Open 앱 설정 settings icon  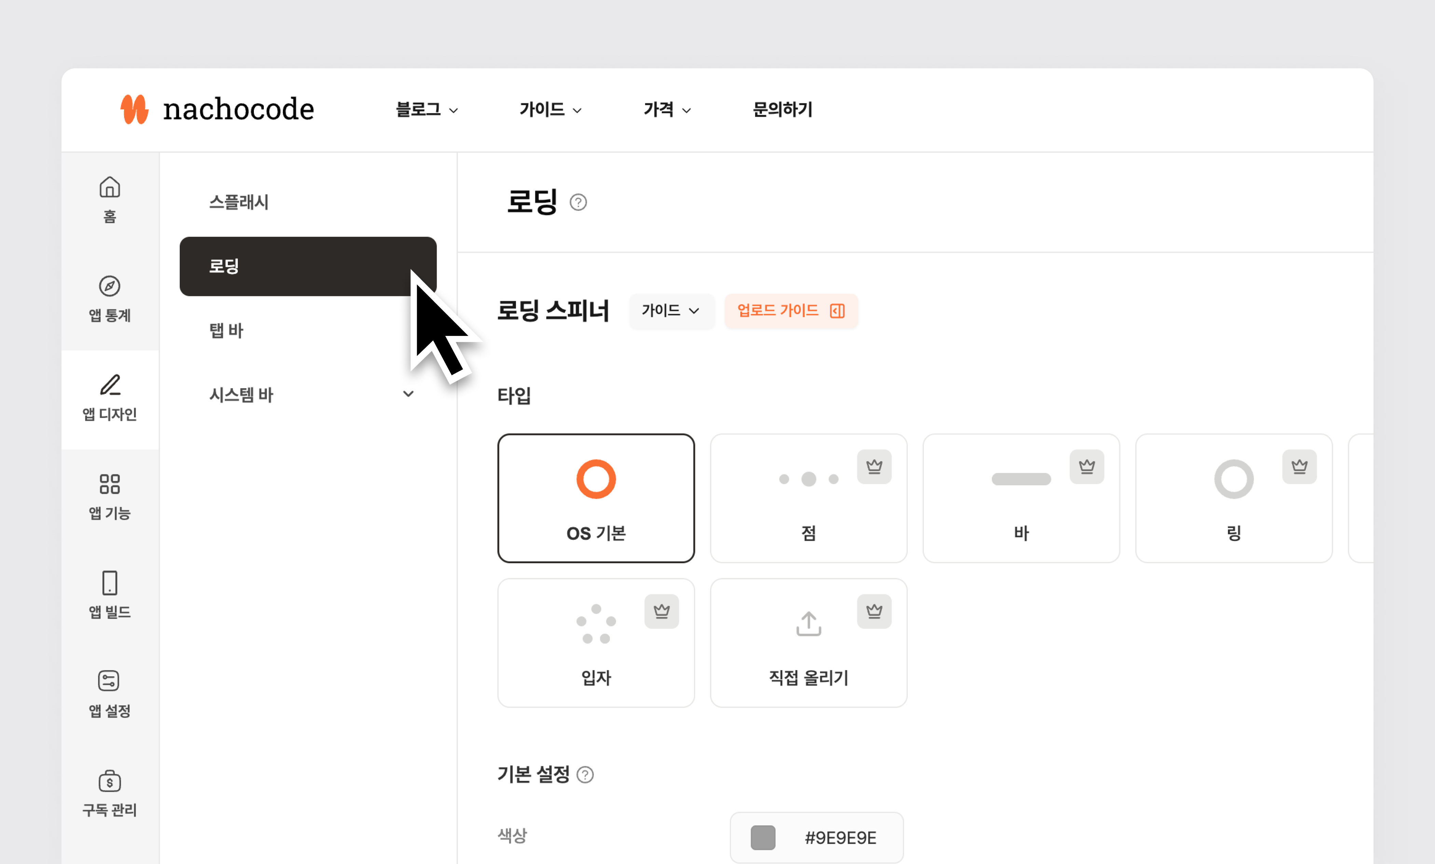(x=109, y=680)
